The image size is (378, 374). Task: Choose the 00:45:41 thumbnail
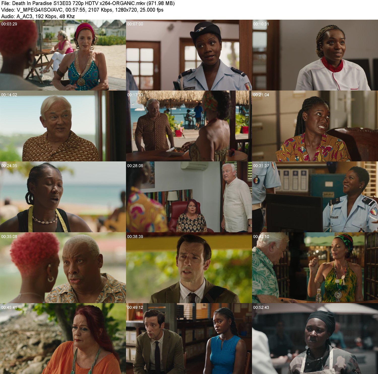click(63, 339)
